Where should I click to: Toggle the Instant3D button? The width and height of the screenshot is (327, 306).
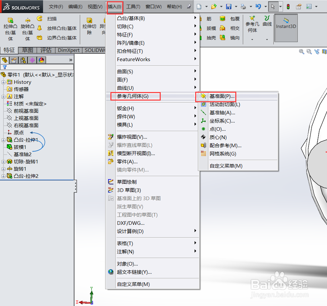286,28
